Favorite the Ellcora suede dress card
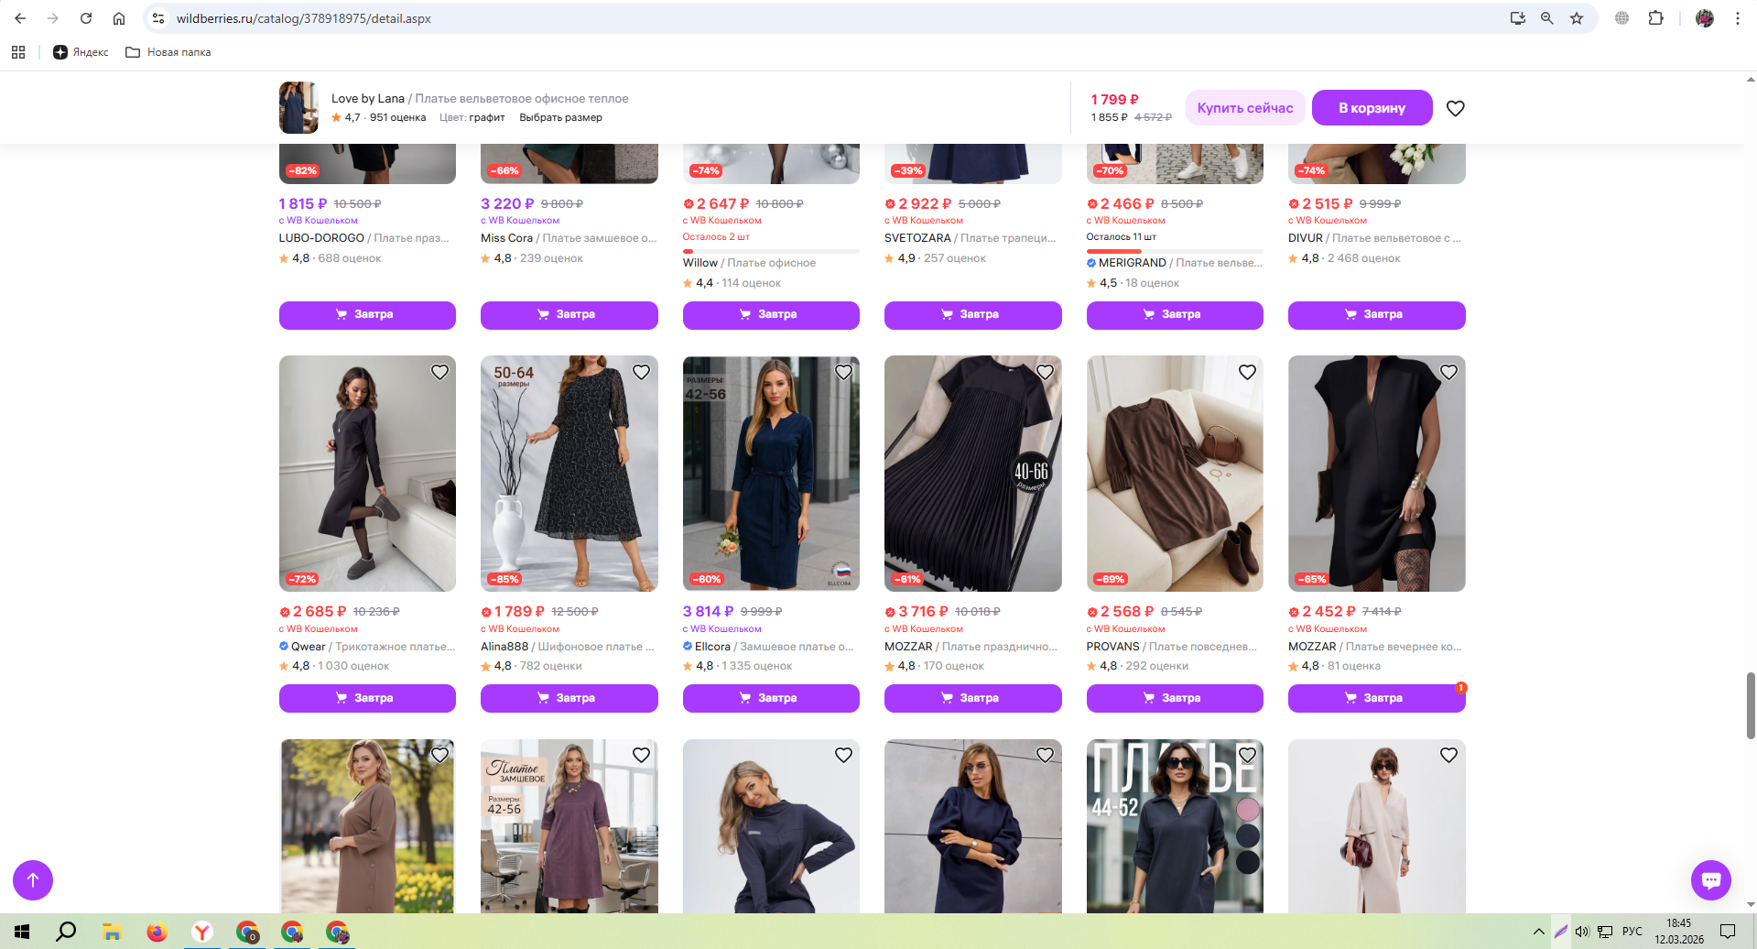 [x=843, y=372]
